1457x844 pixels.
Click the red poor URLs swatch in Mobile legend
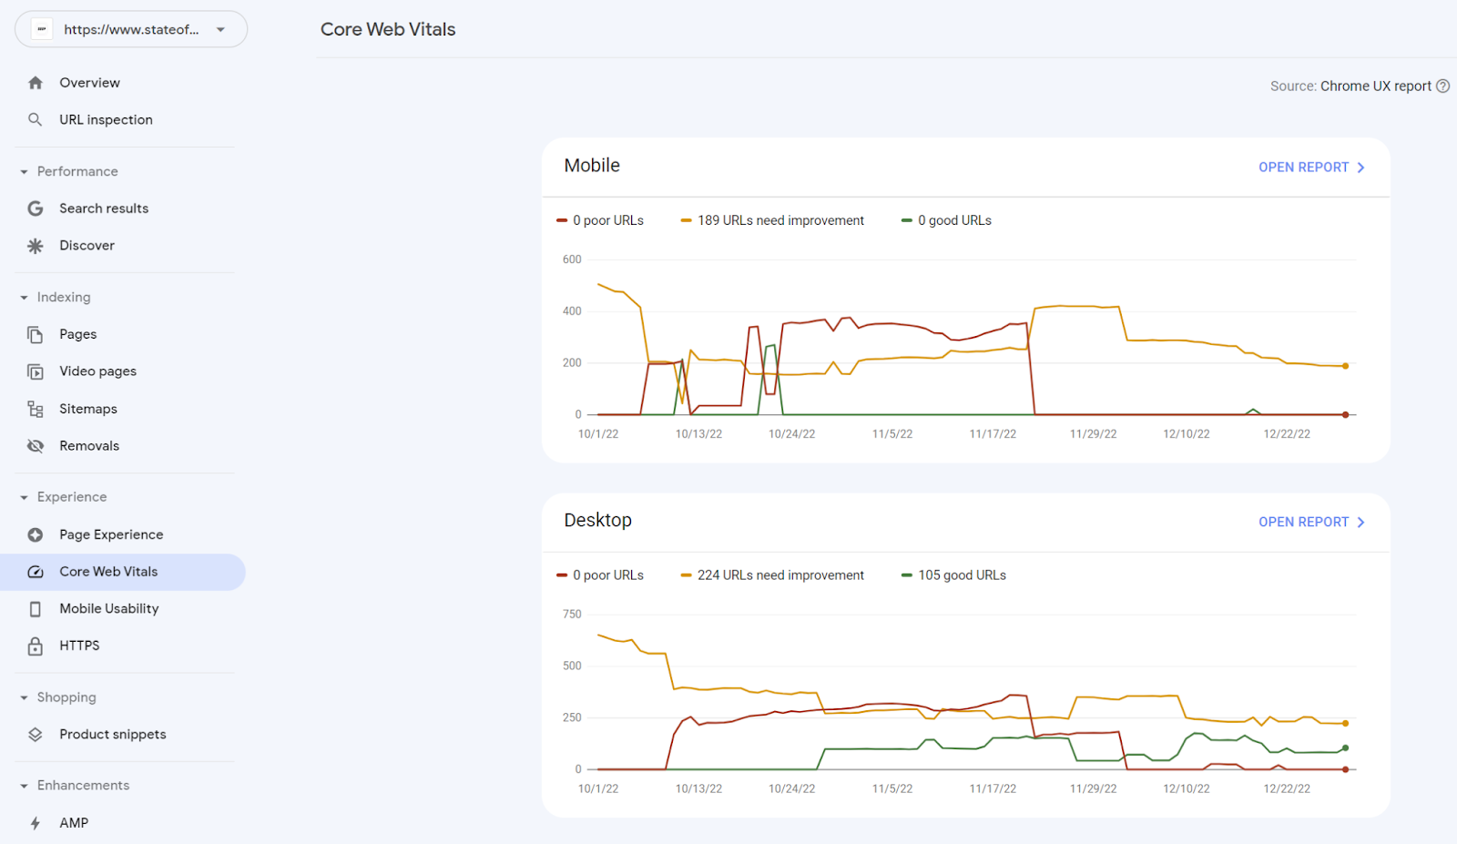tap(562, 220)
